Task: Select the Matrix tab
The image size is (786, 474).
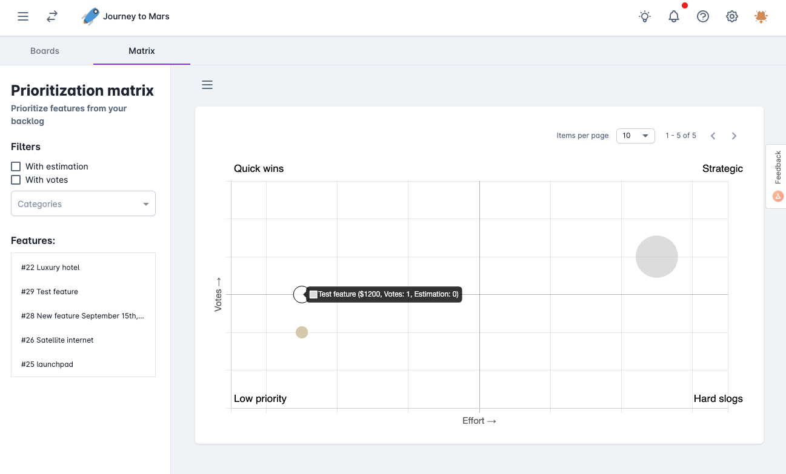Action: point(142,51)
